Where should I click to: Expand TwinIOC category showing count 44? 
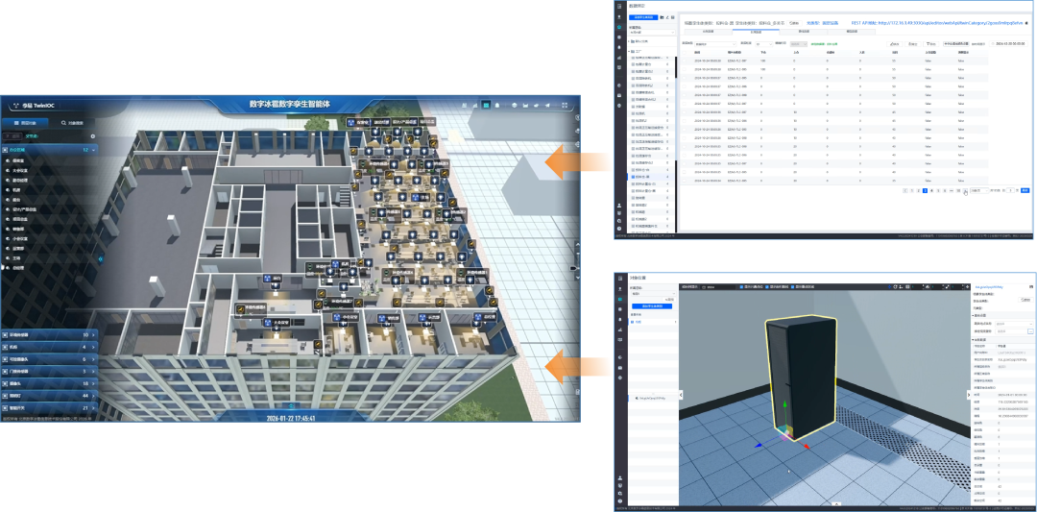(x=49, y=396)
